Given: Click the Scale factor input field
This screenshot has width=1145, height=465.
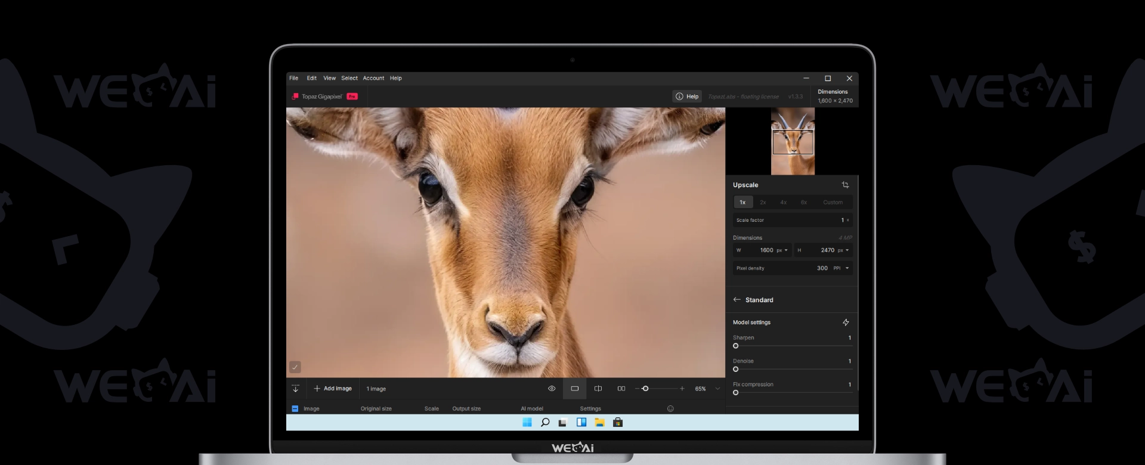Looking at the screenshot, I should [793, 220].
